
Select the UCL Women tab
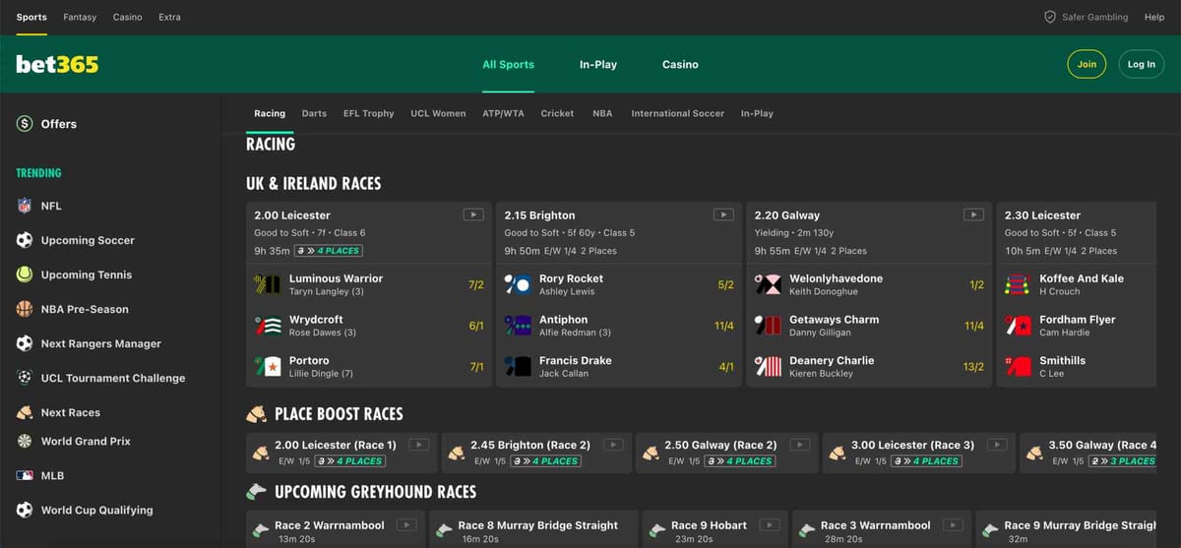(438, 113)
